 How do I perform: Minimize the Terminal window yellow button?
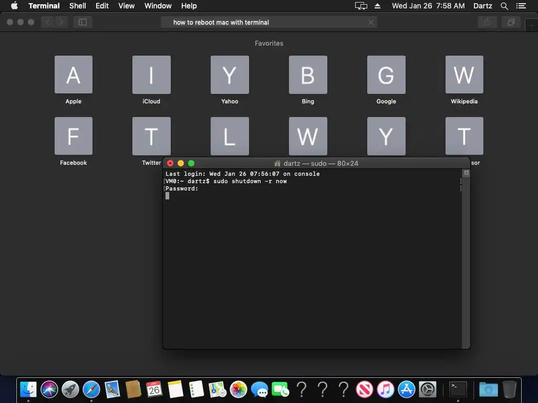point(181,164)
